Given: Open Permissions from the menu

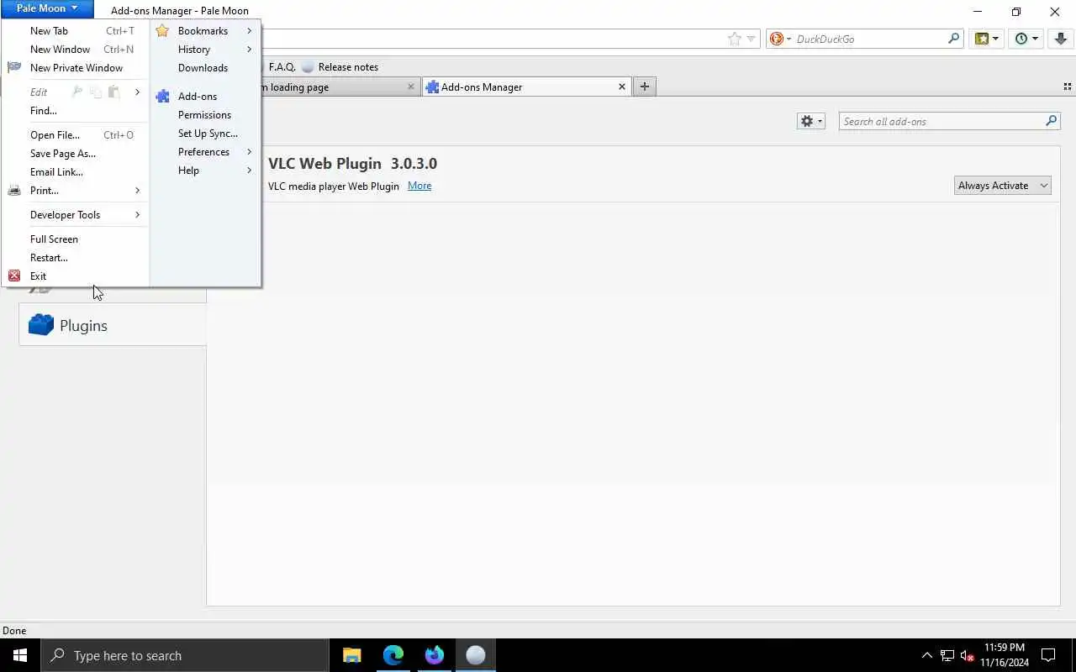Looking at the screenshot, I should tap(205, 115).
